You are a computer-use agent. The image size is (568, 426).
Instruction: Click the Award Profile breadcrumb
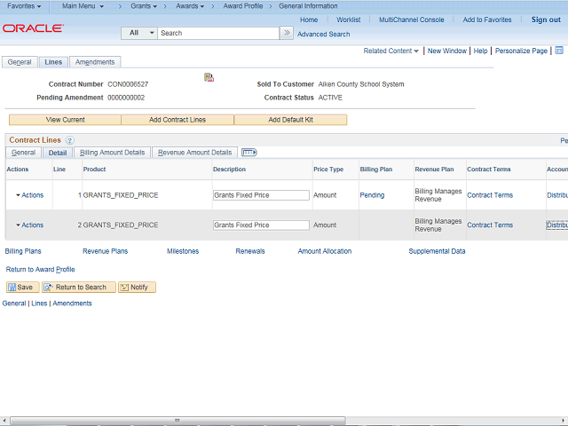[x=243, y=6]
